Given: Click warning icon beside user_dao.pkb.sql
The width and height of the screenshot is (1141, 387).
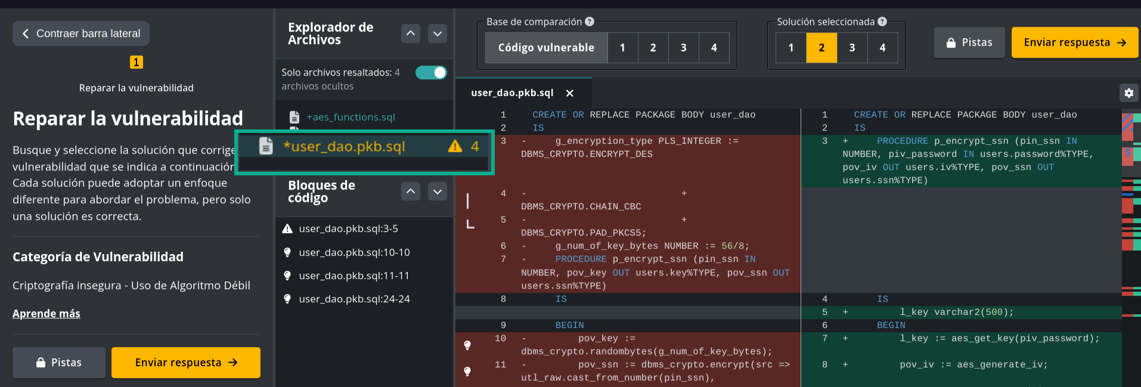Looking at the screenshot, I should pos(455,146).
